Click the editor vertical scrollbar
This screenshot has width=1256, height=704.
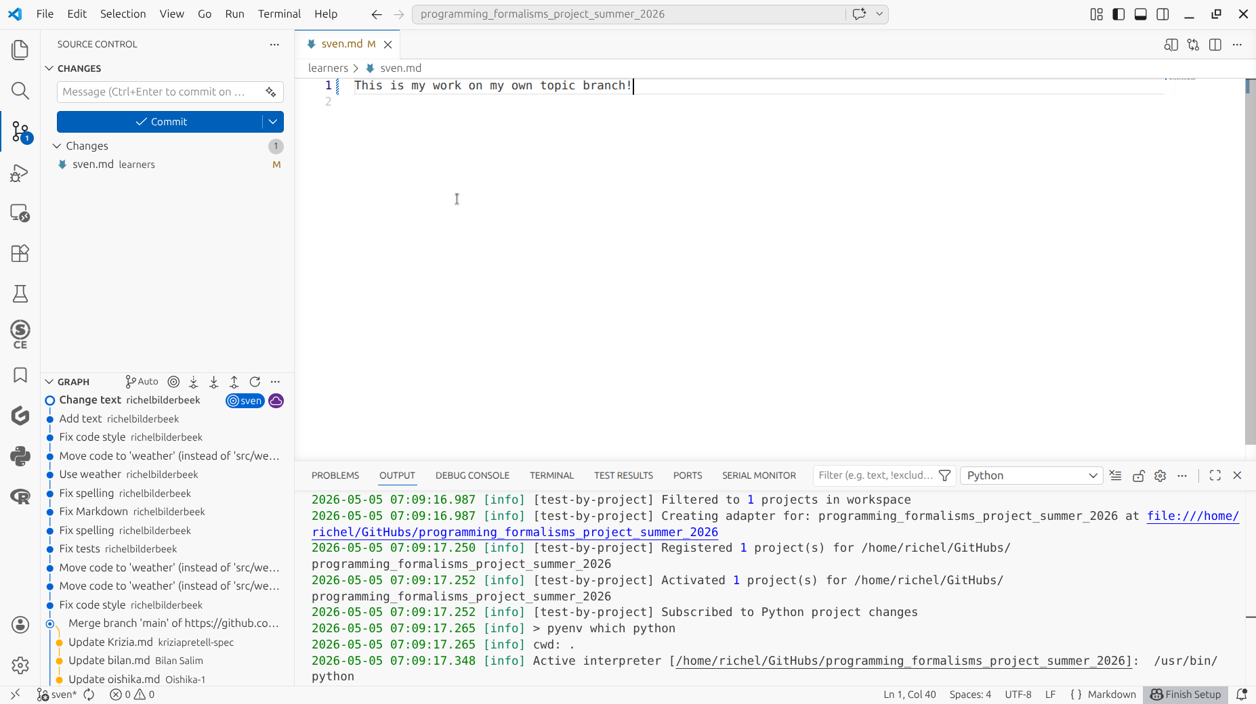pos(1251,261)
